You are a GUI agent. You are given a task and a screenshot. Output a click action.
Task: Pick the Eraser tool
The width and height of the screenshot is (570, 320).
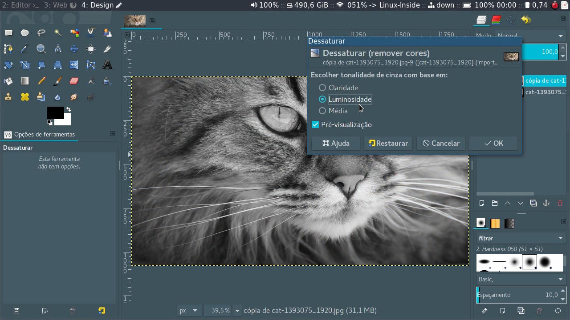pos(74,81)
